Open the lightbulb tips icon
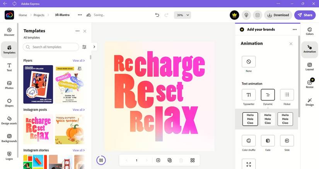Screen dimensions: 319x169 (x=246, y=15)
